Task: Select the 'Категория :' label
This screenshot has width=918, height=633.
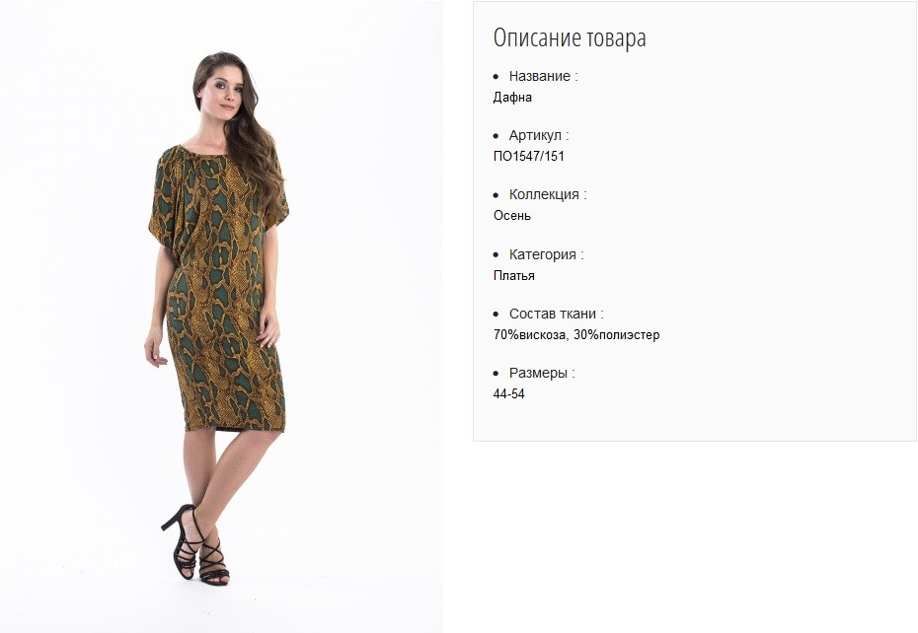Action: [x=546, y=254]
